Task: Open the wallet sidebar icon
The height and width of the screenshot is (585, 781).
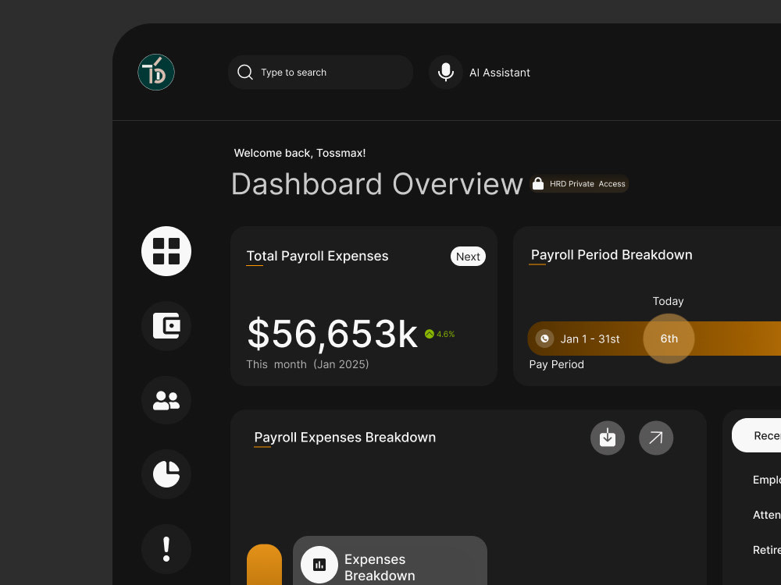Action: [x=166, y=326]
